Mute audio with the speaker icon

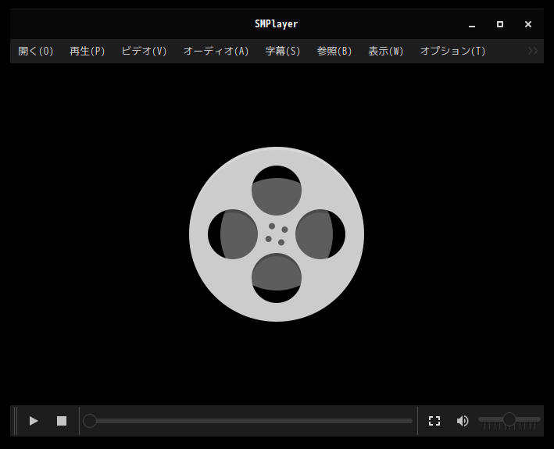point(463,421)
